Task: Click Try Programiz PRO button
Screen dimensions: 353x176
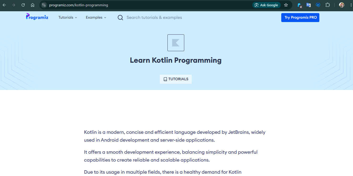Action: (300, 18)
